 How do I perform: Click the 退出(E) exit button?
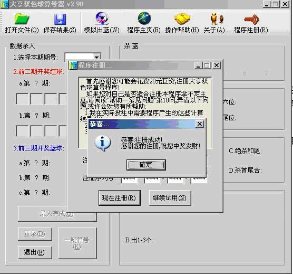(x=35, y=252)
